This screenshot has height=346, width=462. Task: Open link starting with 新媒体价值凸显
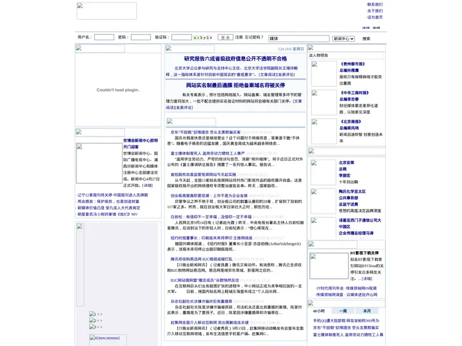108,208
